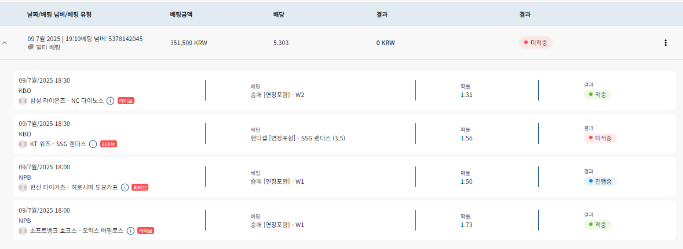
Task: Click baseball icon beside 소프트뱅크 호크스
Action: (23, 231)
